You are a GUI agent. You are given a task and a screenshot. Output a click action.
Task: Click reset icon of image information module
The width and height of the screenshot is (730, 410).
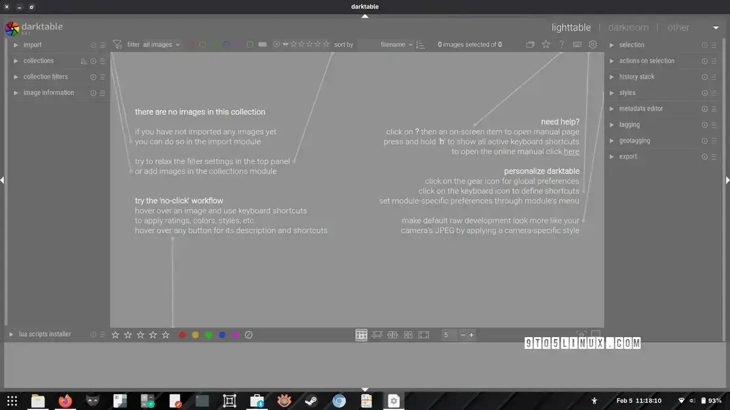(x=93, y=93)
